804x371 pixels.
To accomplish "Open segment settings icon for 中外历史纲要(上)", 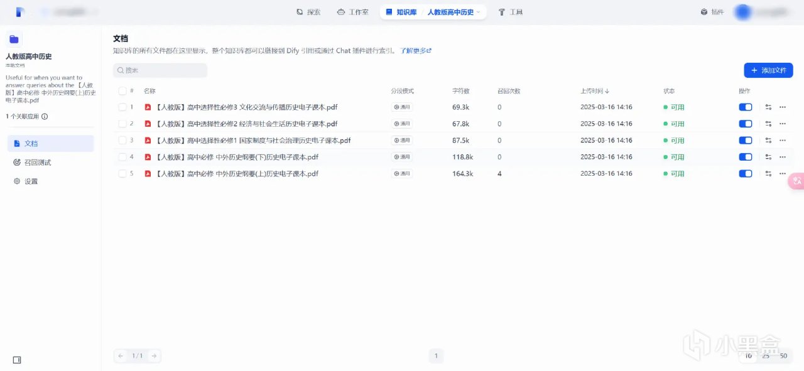I will [768, 173].
